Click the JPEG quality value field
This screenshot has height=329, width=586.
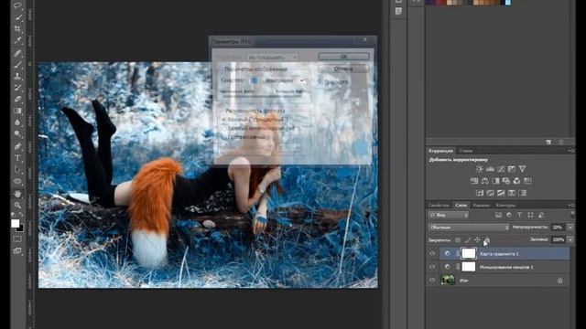pos(255,80)
